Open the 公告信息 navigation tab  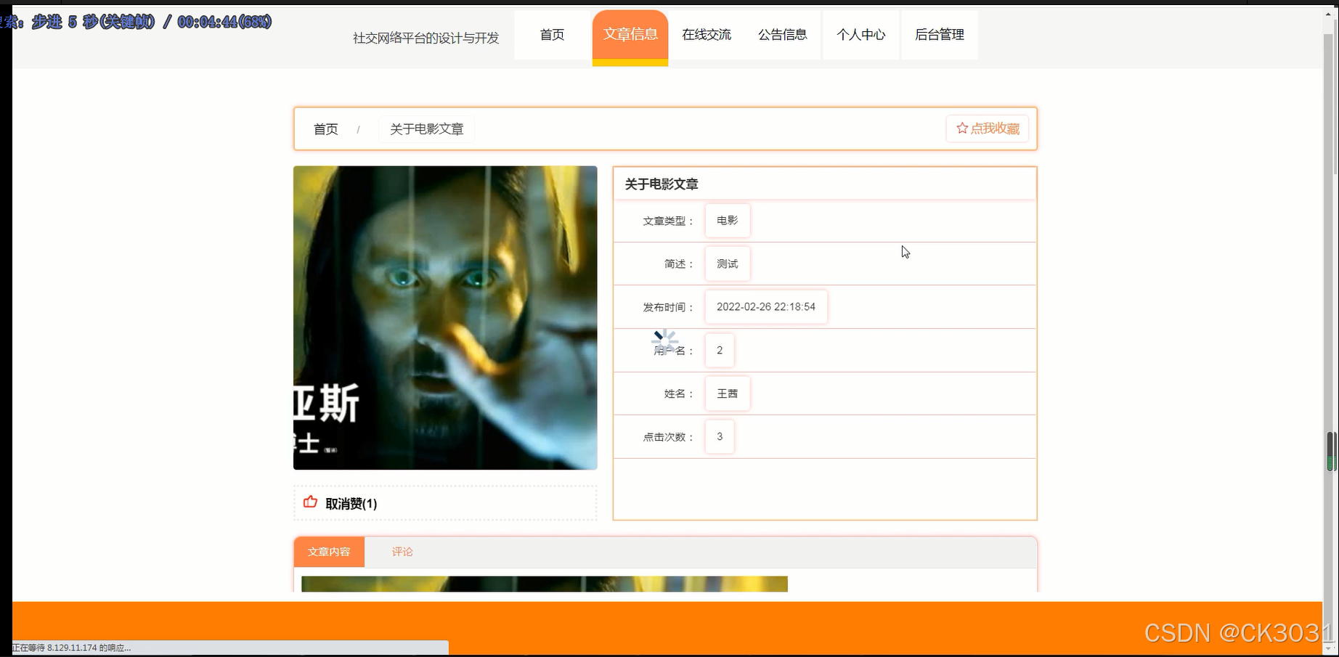(783, 34)
